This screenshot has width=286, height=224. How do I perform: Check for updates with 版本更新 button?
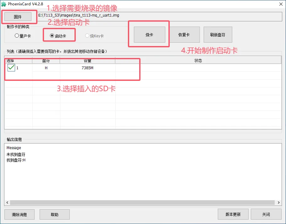(x=233, y=214)
